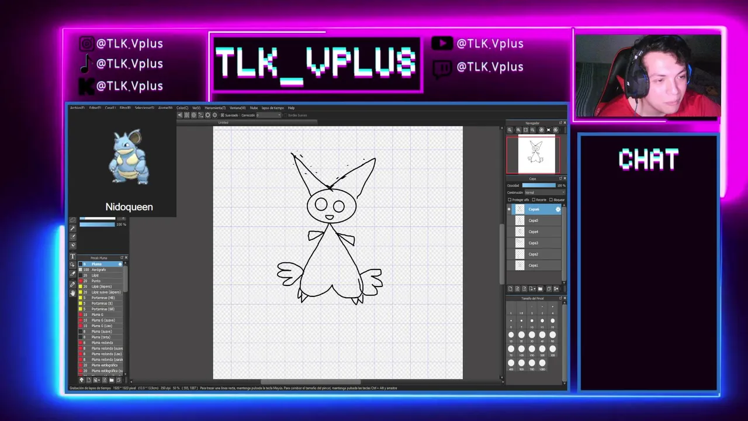Viewport: 748px width, 421px height.
Task: Click the canvas vertical scrollbar
Action: [x=502, y=254]
